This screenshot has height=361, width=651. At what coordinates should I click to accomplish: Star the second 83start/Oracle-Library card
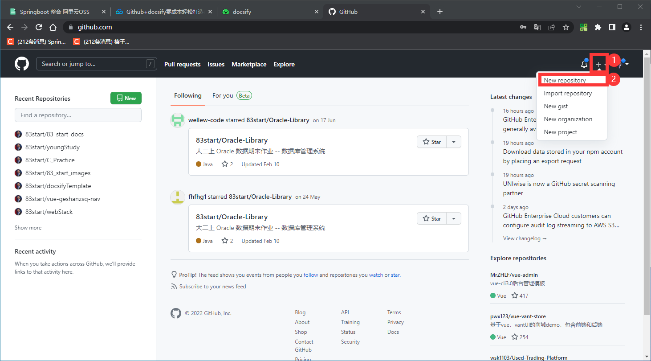[x=431, y=218]
